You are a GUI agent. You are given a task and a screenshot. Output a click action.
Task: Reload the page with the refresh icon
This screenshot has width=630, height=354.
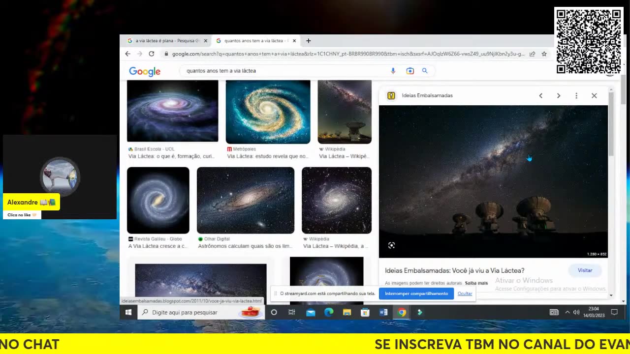[152, 54]
